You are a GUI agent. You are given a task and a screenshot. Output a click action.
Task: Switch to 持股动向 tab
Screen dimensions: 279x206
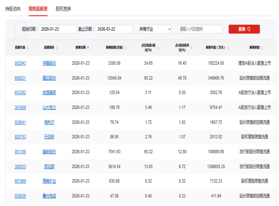[13, 9]
